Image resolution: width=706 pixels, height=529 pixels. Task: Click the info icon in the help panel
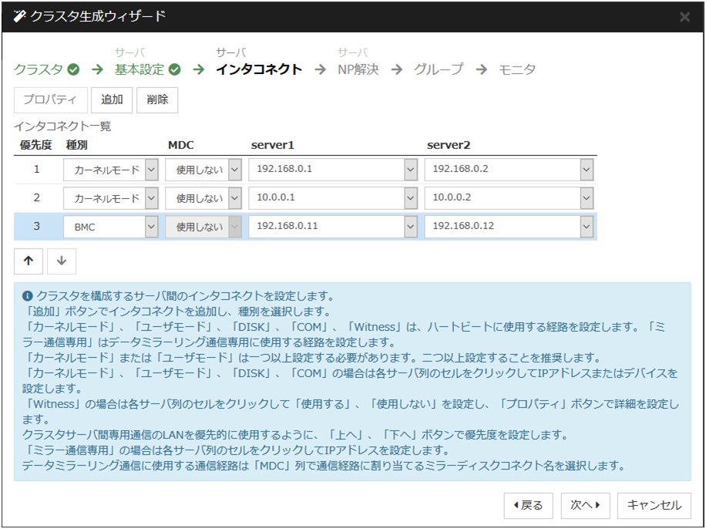[28, 296]
